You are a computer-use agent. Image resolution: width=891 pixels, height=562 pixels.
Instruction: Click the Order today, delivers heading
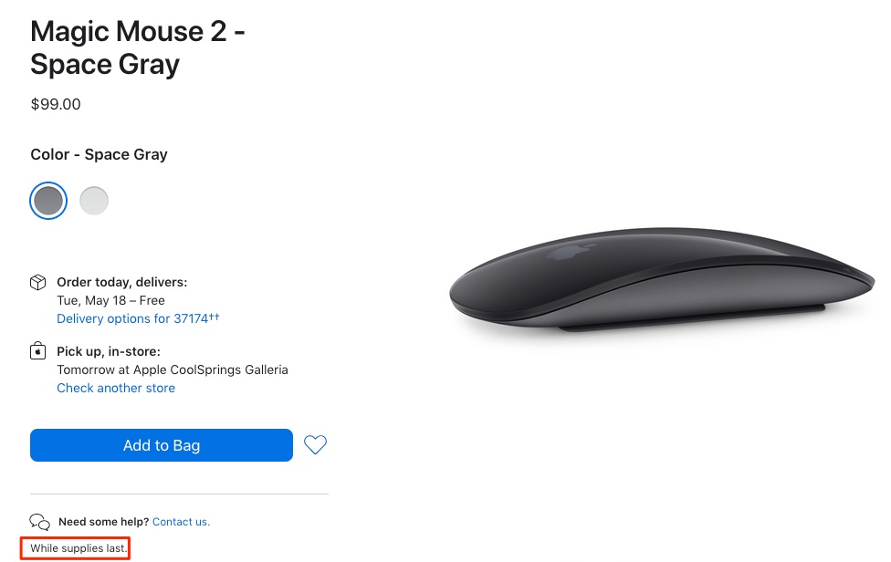click(122, 282)
